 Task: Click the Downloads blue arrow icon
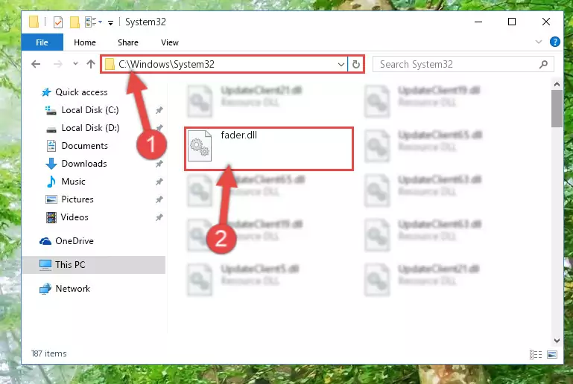(51, 164)
